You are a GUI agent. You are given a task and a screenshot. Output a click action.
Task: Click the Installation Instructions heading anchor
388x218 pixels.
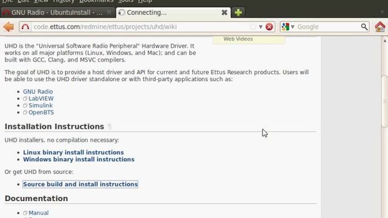(x=110, y=127)
